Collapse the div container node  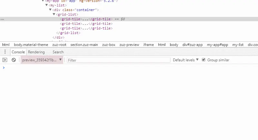(50, 10)
